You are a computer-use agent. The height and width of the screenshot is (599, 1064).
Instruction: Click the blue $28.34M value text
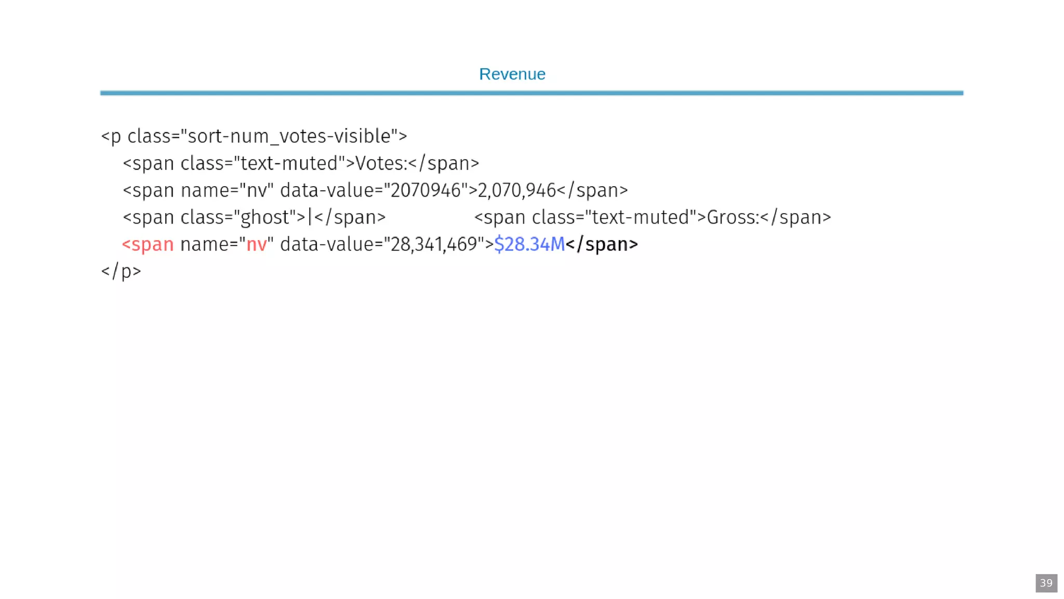[529, 244]
